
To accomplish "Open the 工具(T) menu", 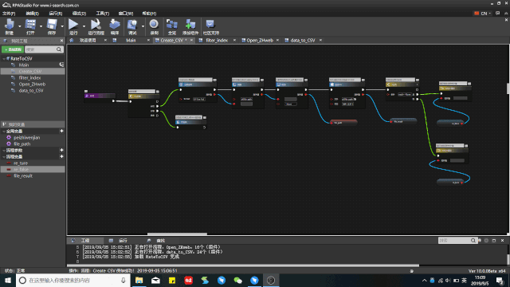I will pyautogui.click(x=103, y=14).
